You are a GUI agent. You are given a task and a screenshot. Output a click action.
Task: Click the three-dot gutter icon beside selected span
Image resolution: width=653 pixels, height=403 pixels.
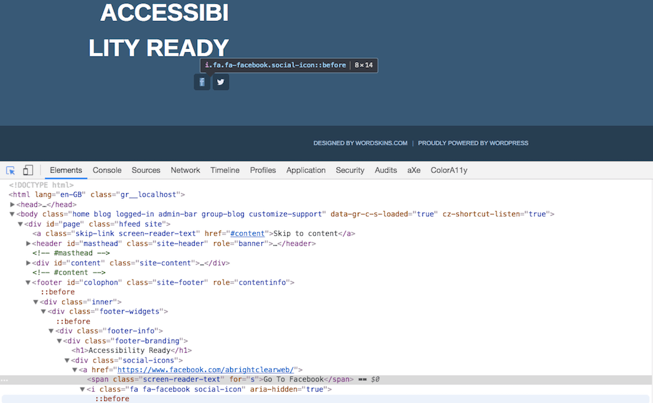pyautogui.click(x=4, y=379)
